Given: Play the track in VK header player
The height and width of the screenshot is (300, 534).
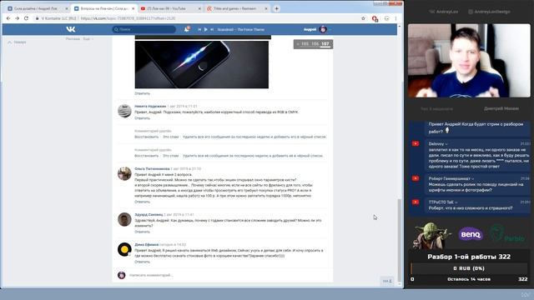Looking at the screenshot, I should [206, 30].
